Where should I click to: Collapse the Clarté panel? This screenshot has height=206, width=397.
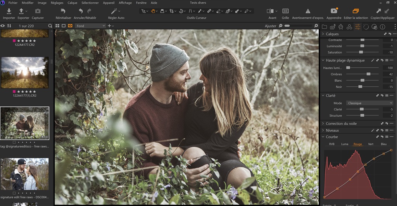point(323,96)
